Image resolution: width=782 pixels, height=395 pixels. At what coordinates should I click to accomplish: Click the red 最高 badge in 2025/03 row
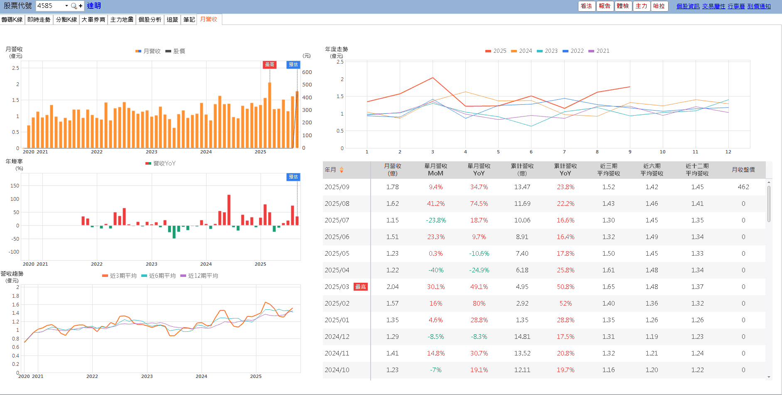360,287
